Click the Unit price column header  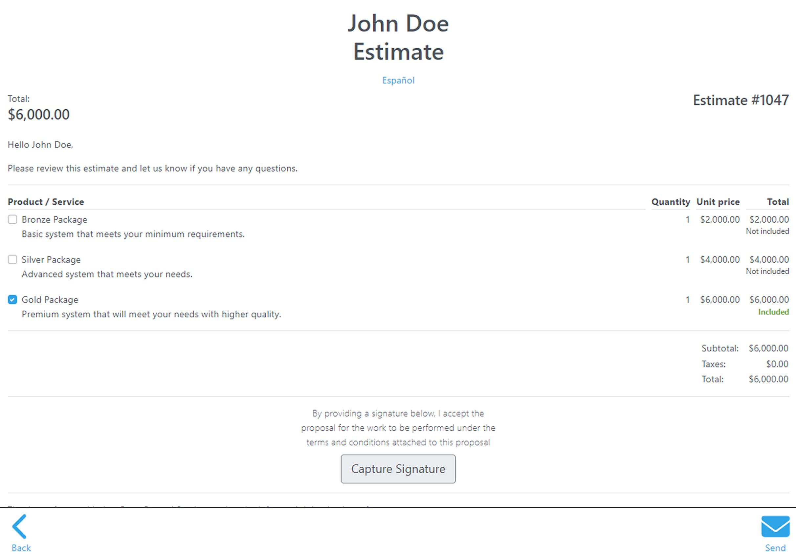point(718,202)
